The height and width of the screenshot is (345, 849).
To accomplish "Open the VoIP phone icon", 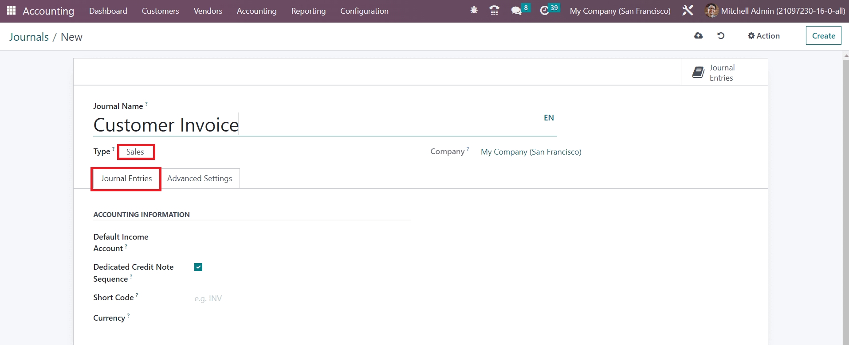I will [494, 10].
